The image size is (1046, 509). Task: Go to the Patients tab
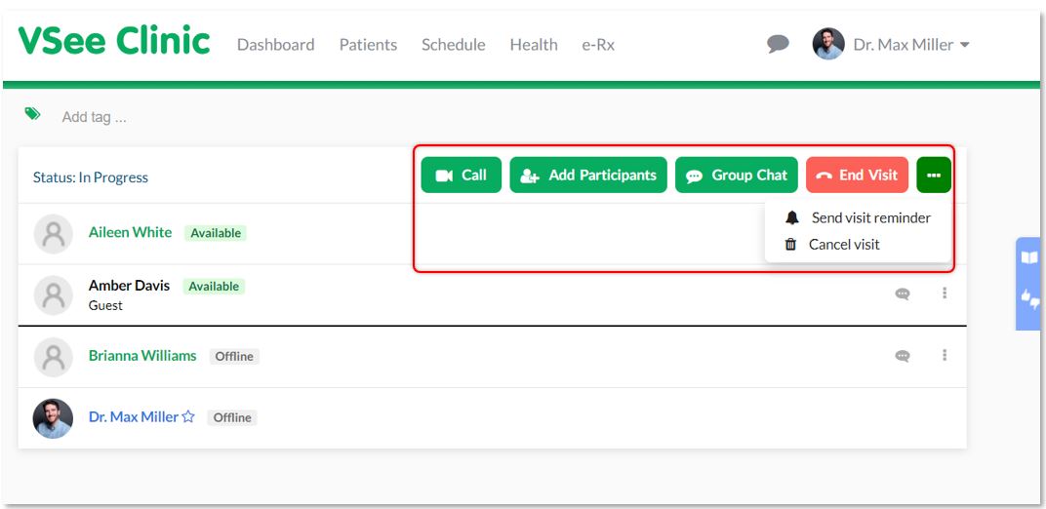368,45
